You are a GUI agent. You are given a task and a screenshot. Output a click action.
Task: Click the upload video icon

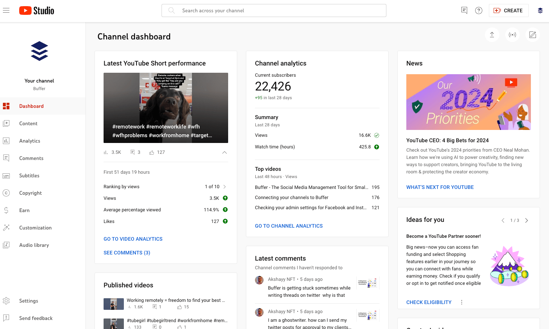coord(492,35)
